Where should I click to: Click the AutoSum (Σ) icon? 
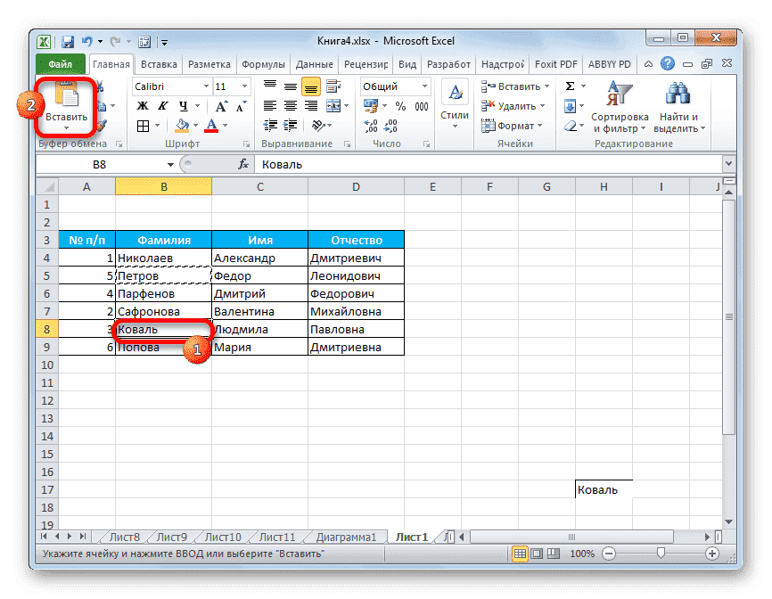[570, 85]
